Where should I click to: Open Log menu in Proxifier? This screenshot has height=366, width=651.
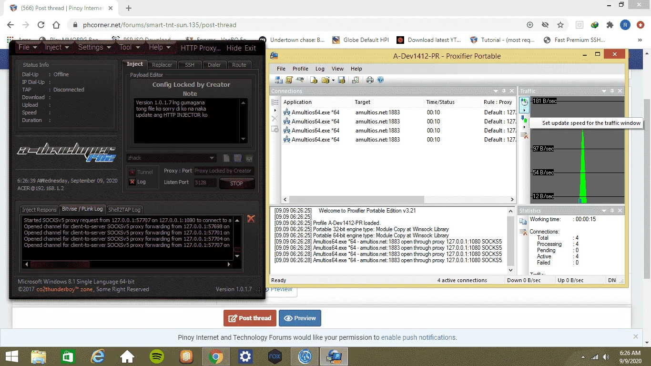[x=320, y=69]
